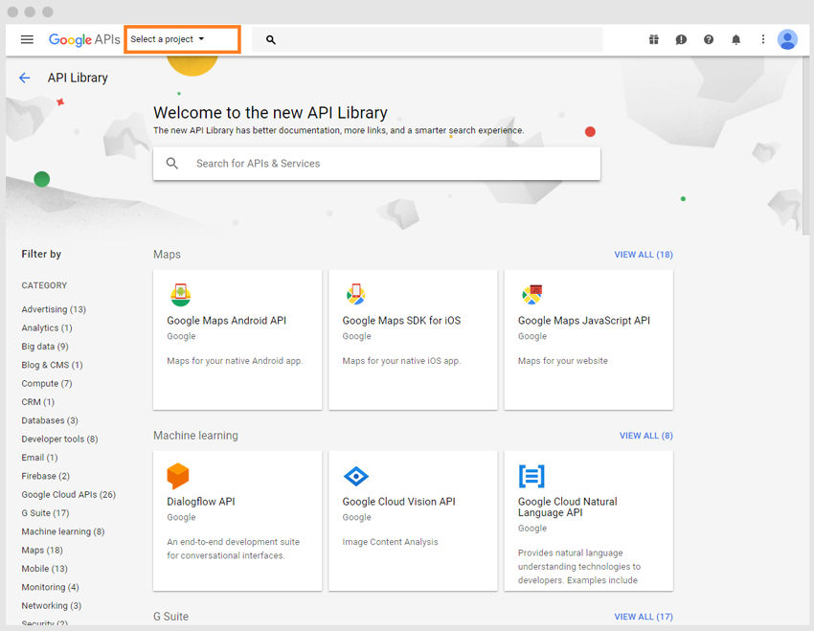Filter by Monitoring (4) category
The width and height of the screenshot is (814, 631).
click(51, 587)
